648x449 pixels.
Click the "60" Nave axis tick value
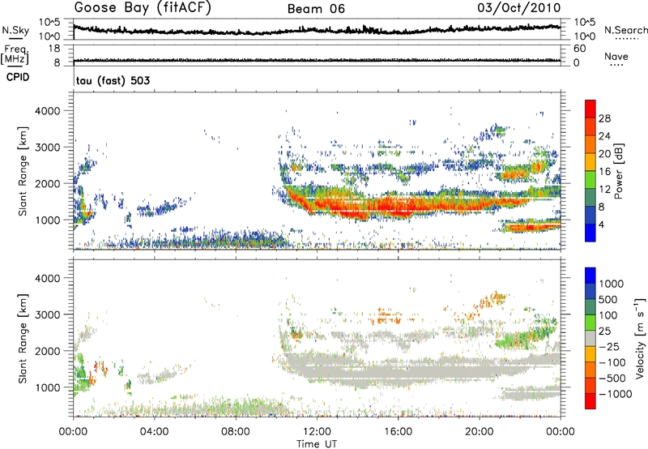(x=579, y=49)
